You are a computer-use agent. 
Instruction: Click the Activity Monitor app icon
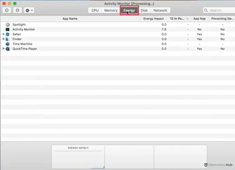[x=8, y=29]
